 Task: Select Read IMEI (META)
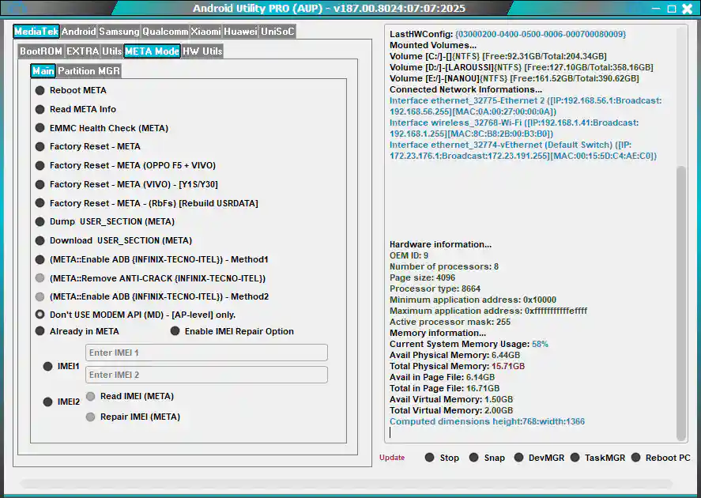[x=130, y=397]
